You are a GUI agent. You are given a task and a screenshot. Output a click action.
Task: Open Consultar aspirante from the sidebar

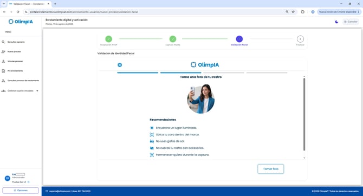tap(16, 42)
